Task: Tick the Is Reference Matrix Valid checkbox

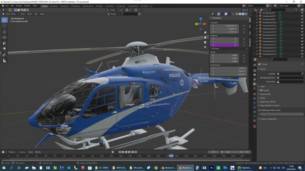Action: [x=259, y=110]
